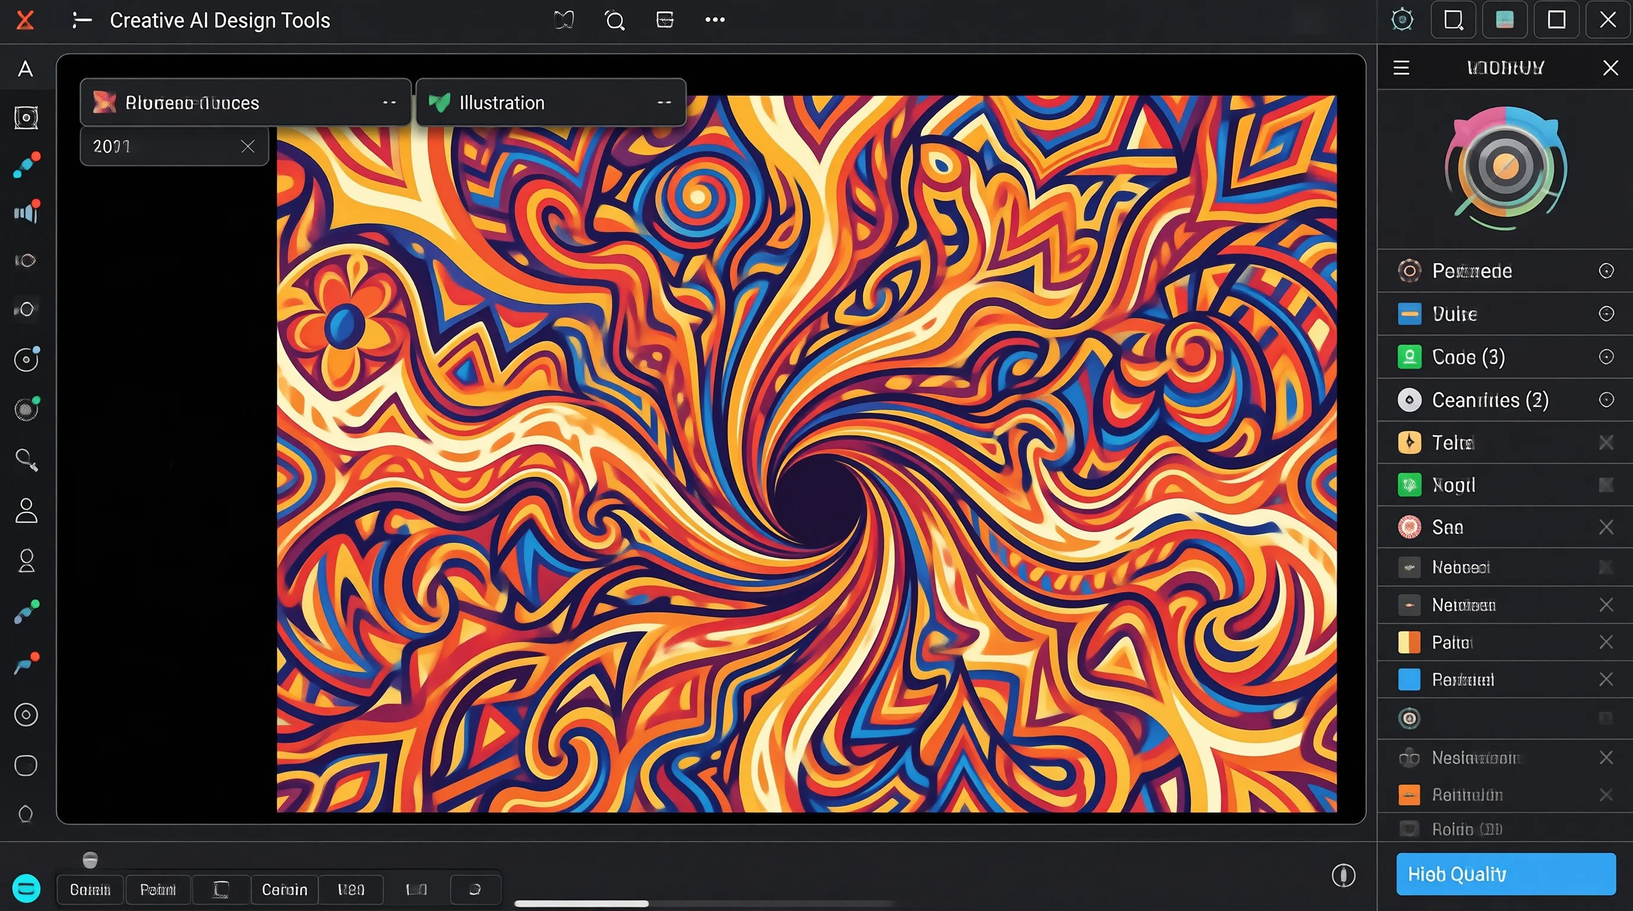The height and width of the screenshot is (911, 1633).
Task: Remove the Paltoi item with its X
Action: (x=1606, y=642)
